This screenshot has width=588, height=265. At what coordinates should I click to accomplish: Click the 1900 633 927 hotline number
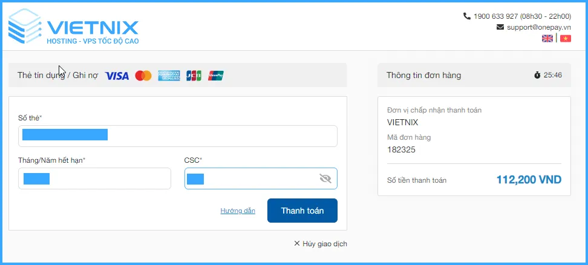[x=496, y=16]
